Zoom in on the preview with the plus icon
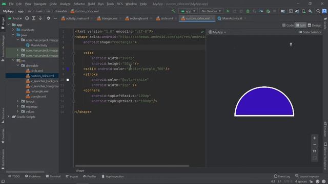328x184 pixels. click(314, 138)
